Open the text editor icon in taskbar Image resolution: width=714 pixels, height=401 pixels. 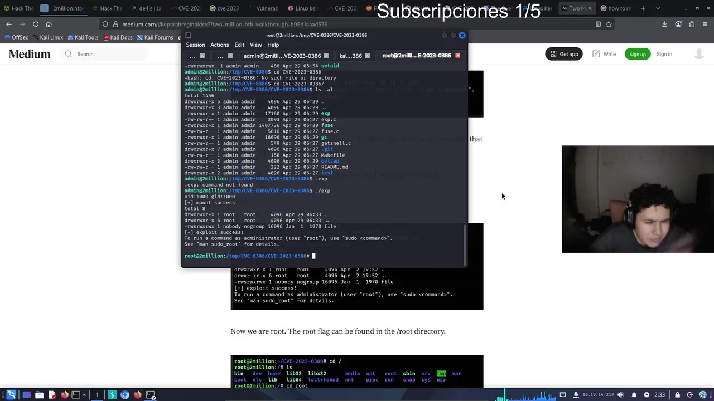pos(52,395)
